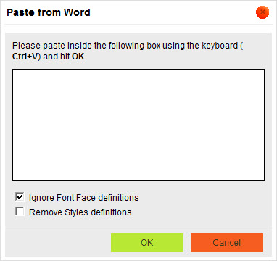277x261 pixels.
Task: Uncheck Ignore Font Face definitions checkbox
Action: (20, 196)
